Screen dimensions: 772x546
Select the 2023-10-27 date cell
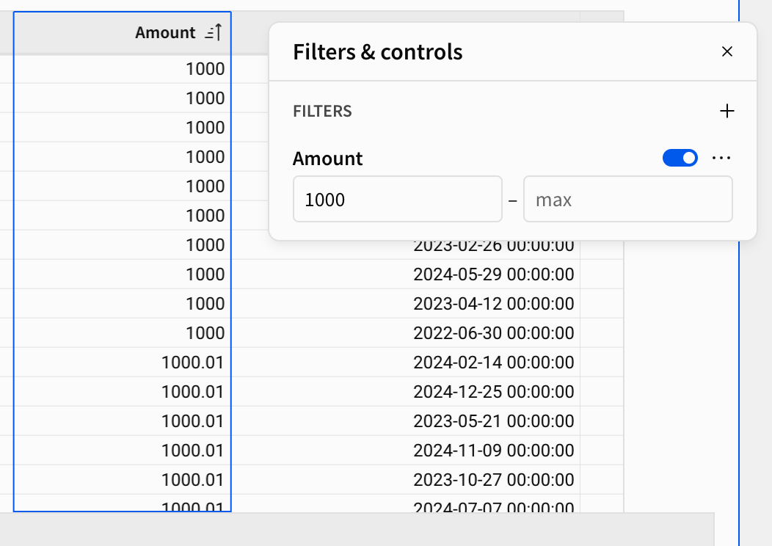[493, 480]
